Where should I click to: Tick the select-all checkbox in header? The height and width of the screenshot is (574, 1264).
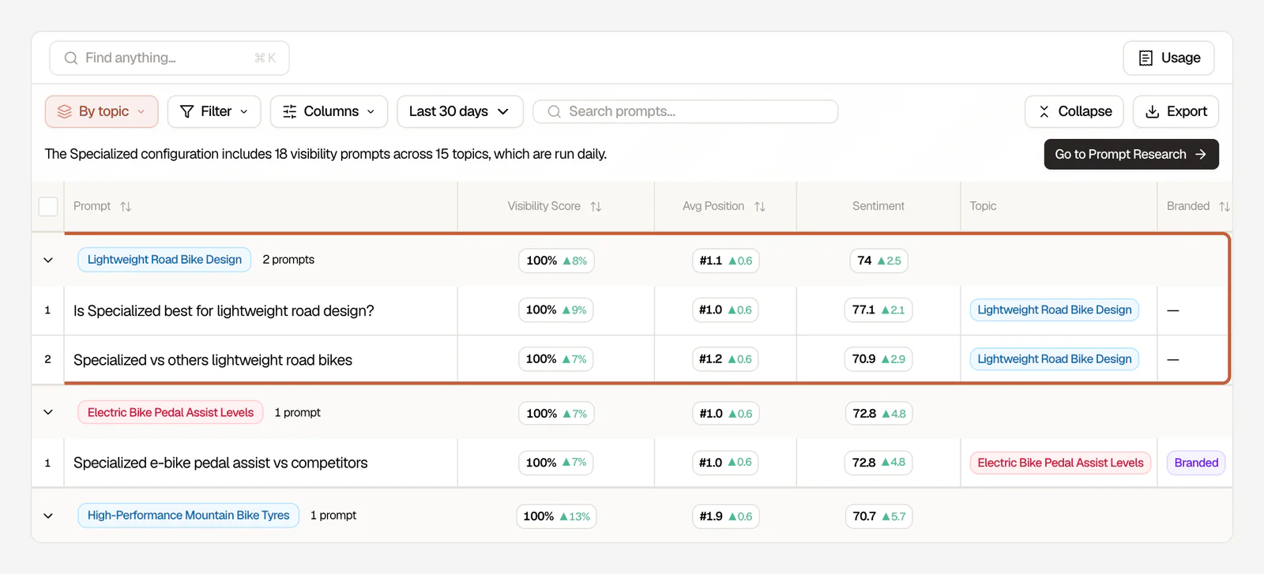click(48, 206)
